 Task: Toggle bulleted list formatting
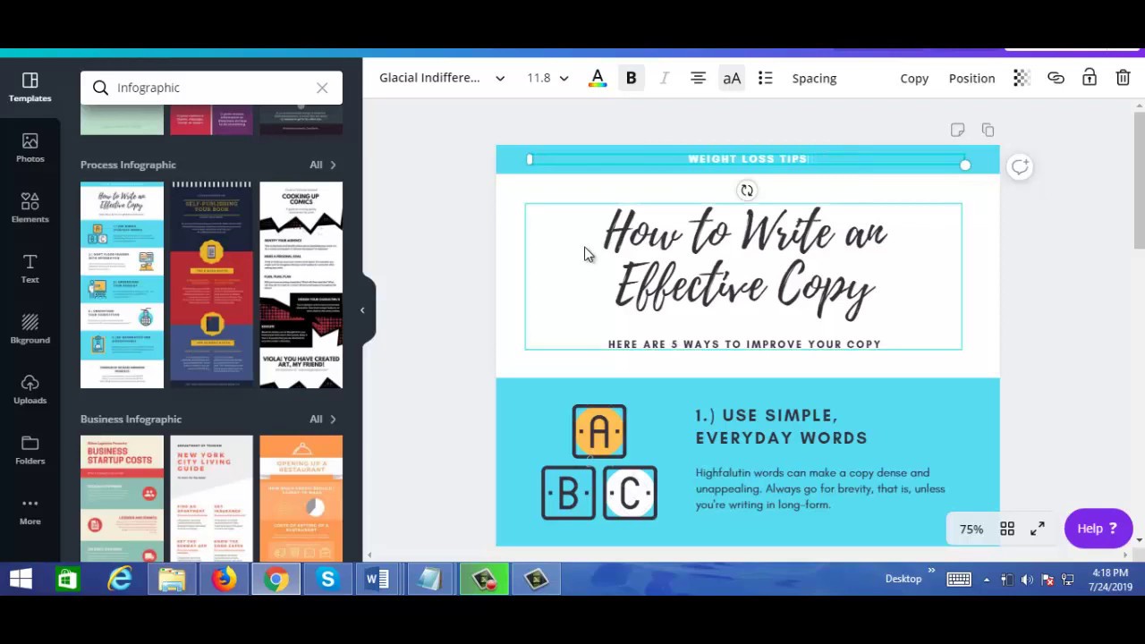click(765, 78)
